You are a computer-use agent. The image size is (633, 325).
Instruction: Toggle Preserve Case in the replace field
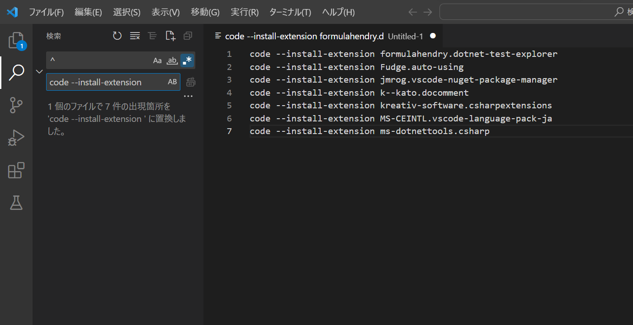[x=172, y=82]
